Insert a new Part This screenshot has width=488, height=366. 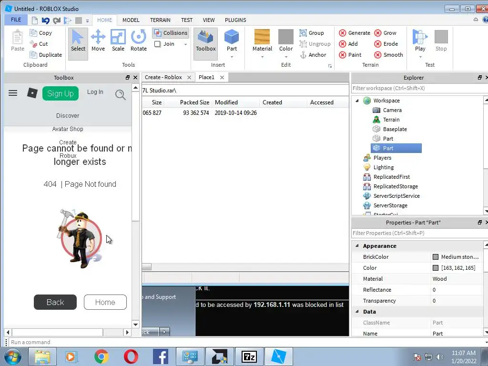point(232,40)
